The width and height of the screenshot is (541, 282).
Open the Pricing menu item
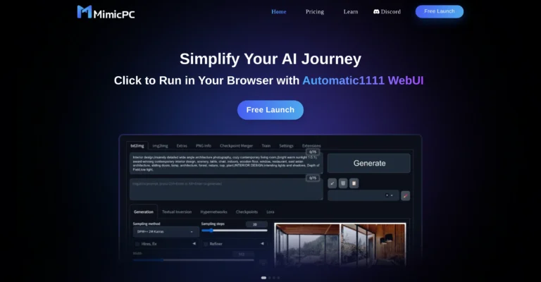click(x=315, y=11)
